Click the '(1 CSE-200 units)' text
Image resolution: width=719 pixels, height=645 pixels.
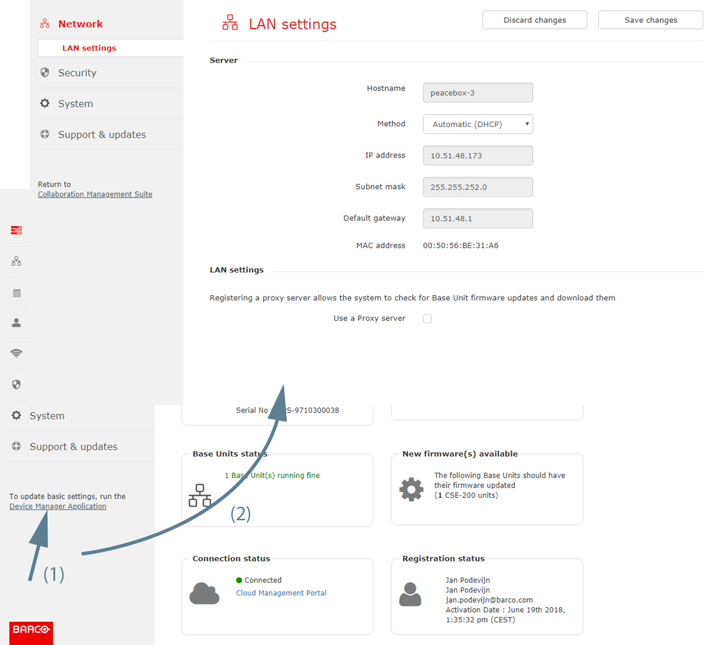click(x=466, y=495)
